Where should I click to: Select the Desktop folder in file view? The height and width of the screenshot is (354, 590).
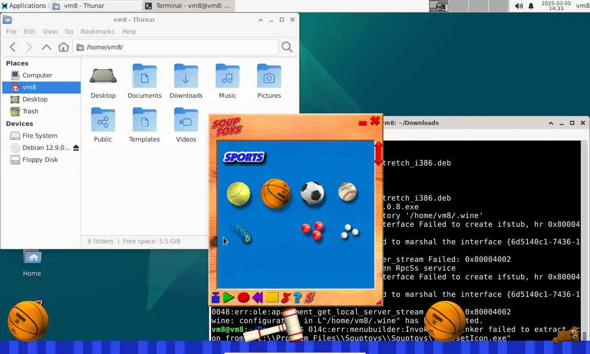[103, 82]
